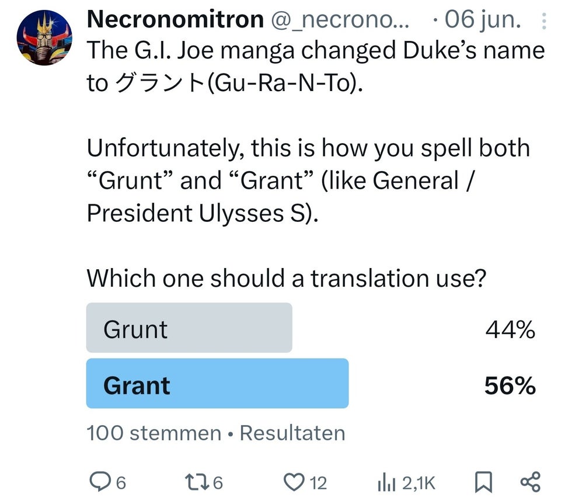Click the reply count number 6
Screen dimensions: 572x501
121,483
